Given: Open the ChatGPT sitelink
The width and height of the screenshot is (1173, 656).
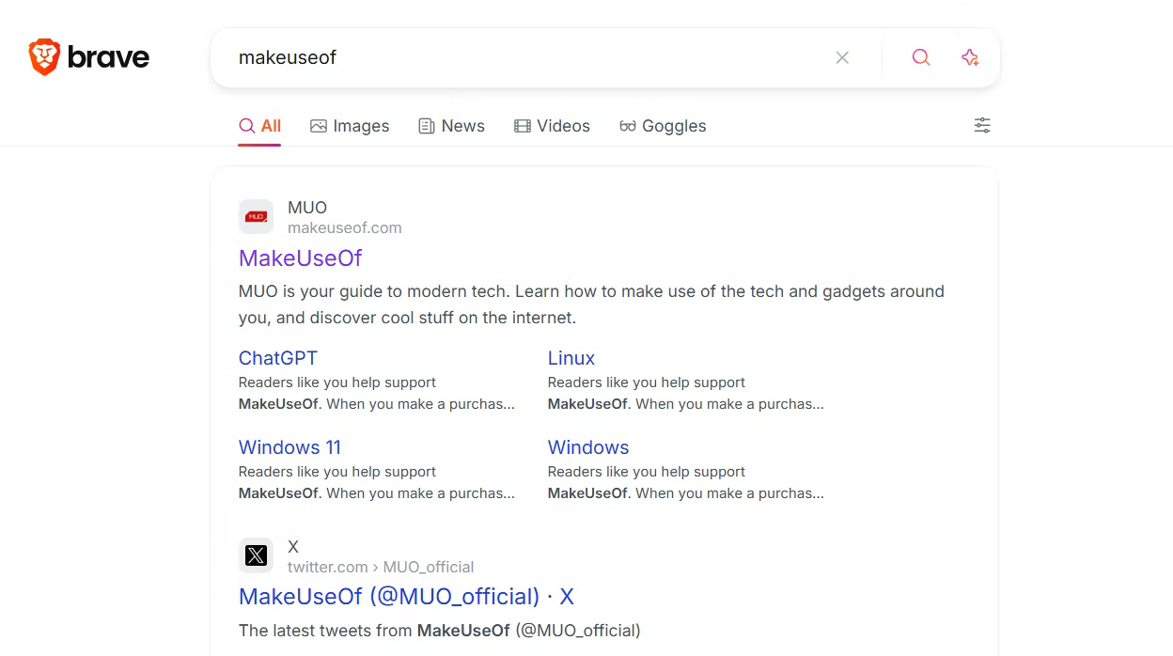Looking at the screenshot, I should (277, 358).
